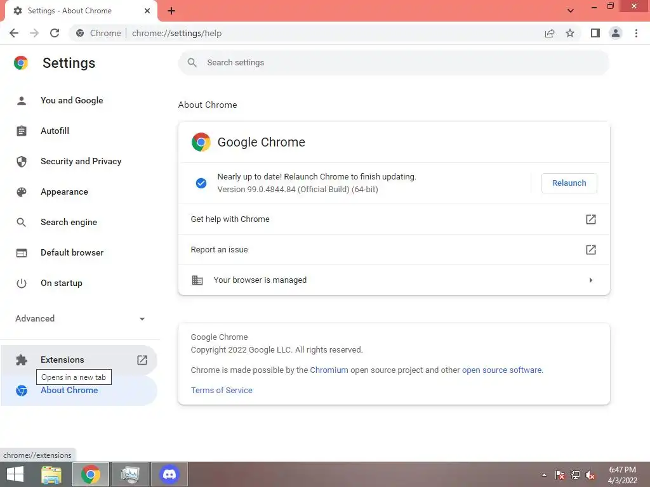Image resolution: width=650 pixels, height=487 pixels.
Task: Open Windows Start menu
Action: (x=15, y=474)
